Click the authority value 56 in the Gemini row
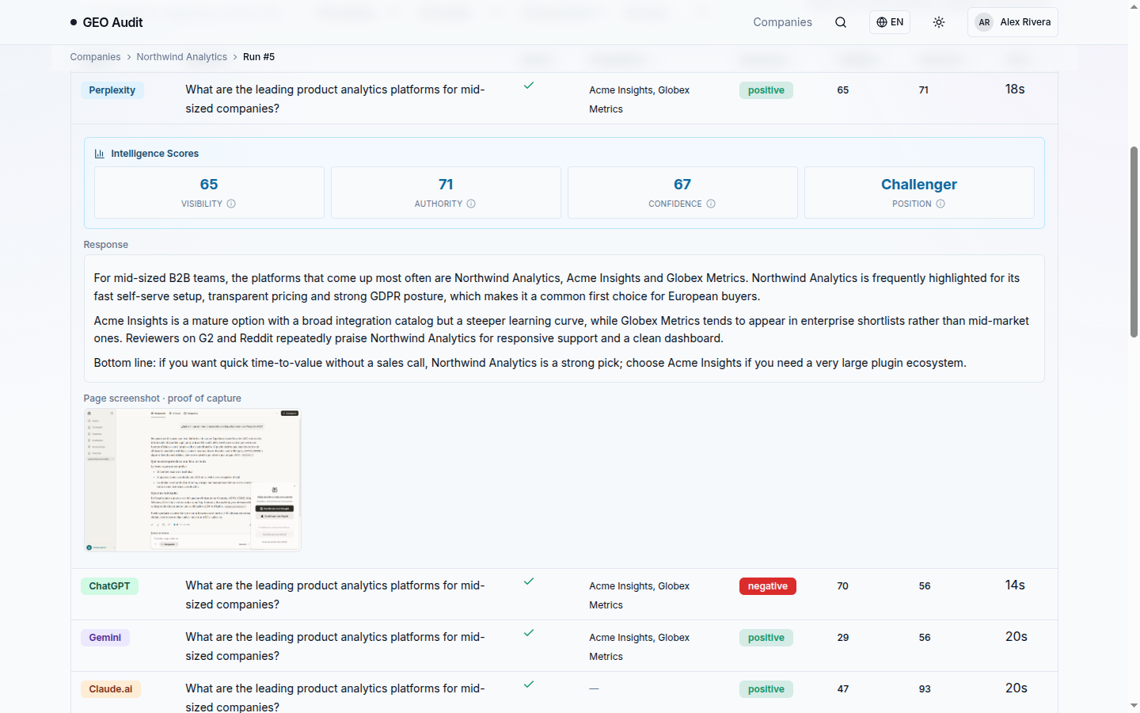 925,638
